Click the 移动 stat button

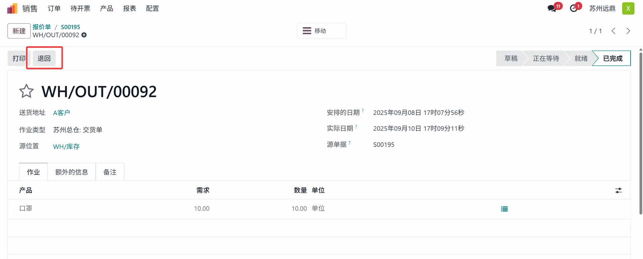(321, 31)
